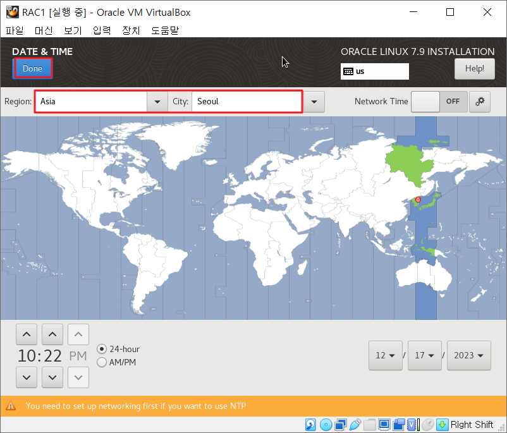
Task: Open the 장치 menu
Action: [x=131, y=30]
